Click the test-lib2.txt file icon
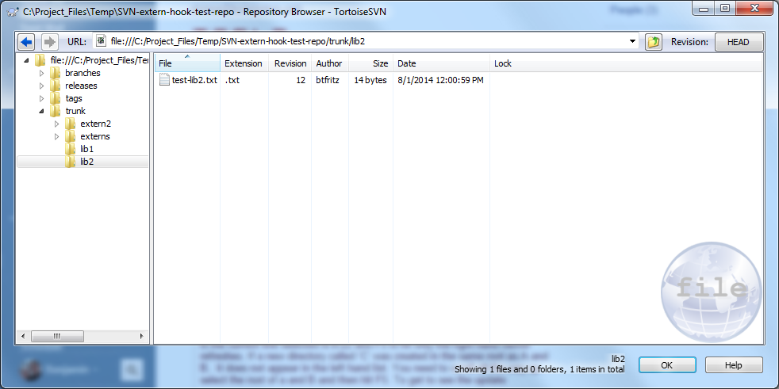779x389 pixels. click(x=164, y=80)
